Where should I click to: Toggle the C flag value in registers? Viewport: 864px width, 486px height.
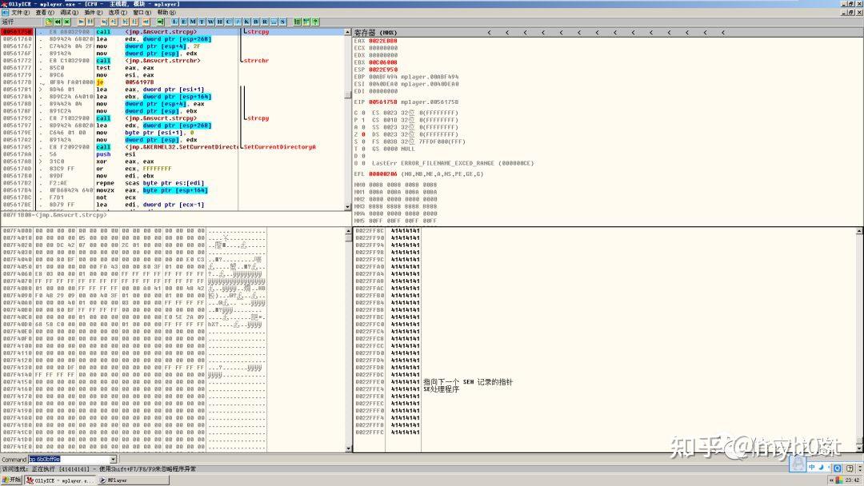click(x=364, y=113)
